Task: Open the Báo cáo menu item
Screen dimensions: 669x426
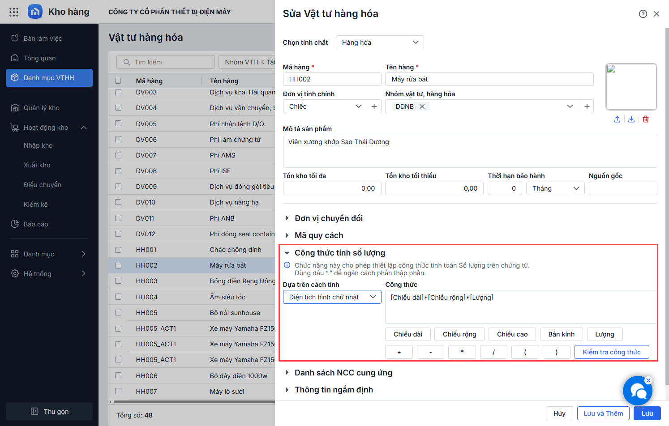Action: click(36, 224)
